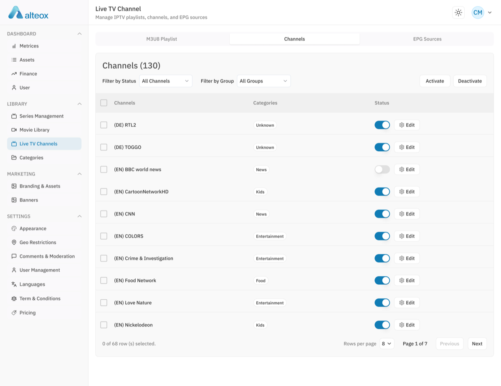Screen dimensions: 501x386
Task: Edit the (EN) COLORS channel
Action: tap(407, 236)
